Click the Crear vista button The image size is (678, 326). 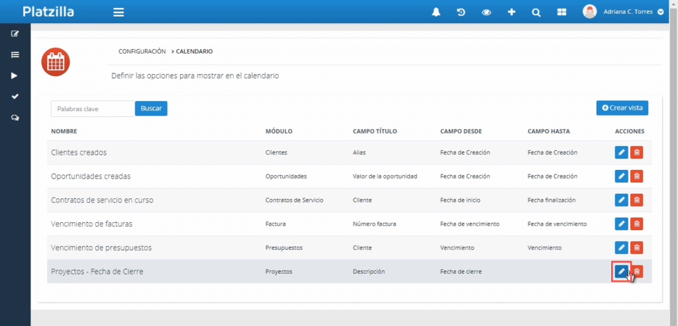[x=622, y=108]
